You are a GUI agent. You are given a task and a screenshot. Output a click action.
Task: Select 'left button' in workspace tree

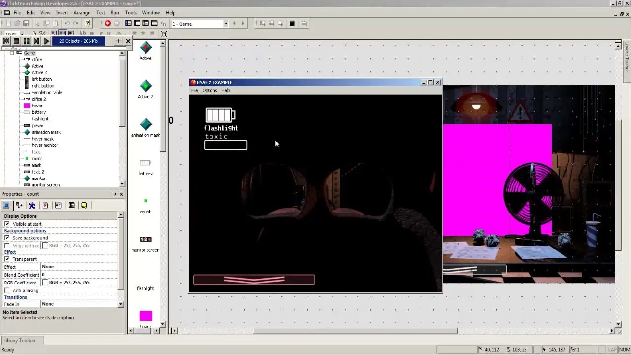[x=41, y=79]
